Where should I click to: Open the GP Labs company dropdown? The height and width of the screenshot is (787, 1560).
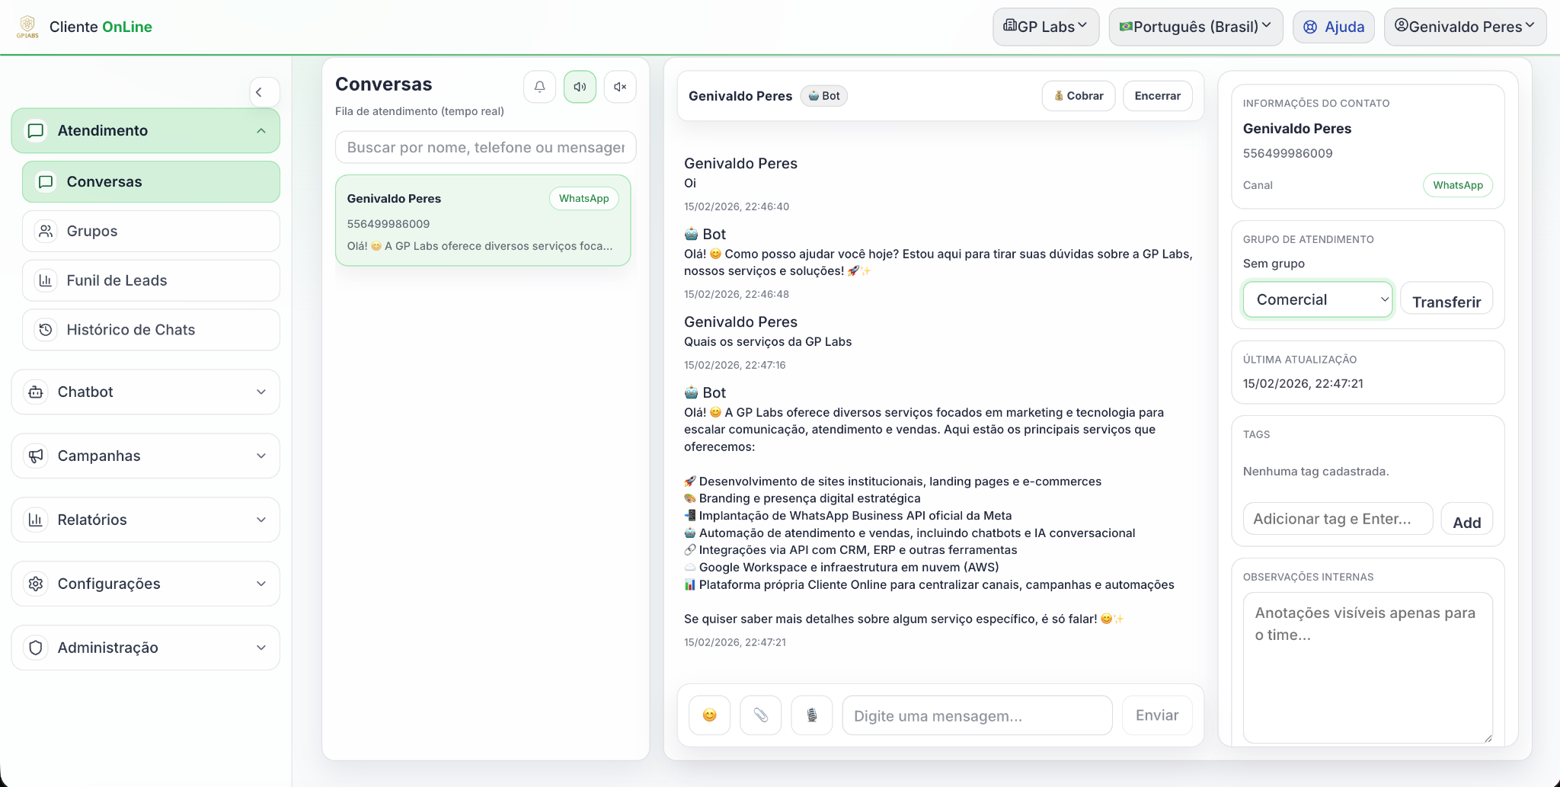(x=1044, y=26)
